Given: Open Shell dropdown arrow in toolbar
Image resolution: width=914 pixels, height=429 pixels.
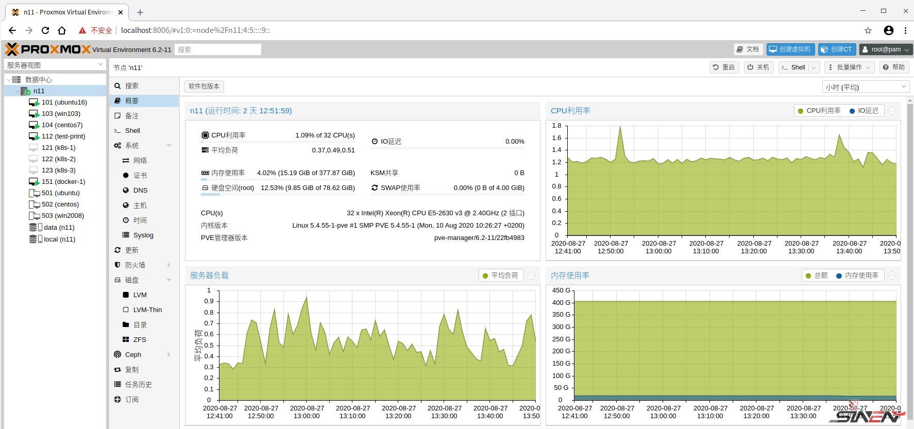Looking at the screenshot, I should coord(814,67).
